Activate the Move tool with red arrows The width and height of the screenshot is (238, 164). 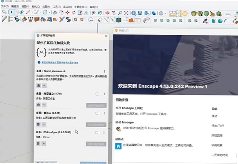[68, 13]
